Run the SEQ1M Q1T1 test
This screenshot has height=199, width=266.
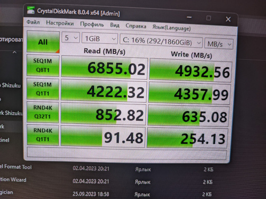[x=43, y=89]
